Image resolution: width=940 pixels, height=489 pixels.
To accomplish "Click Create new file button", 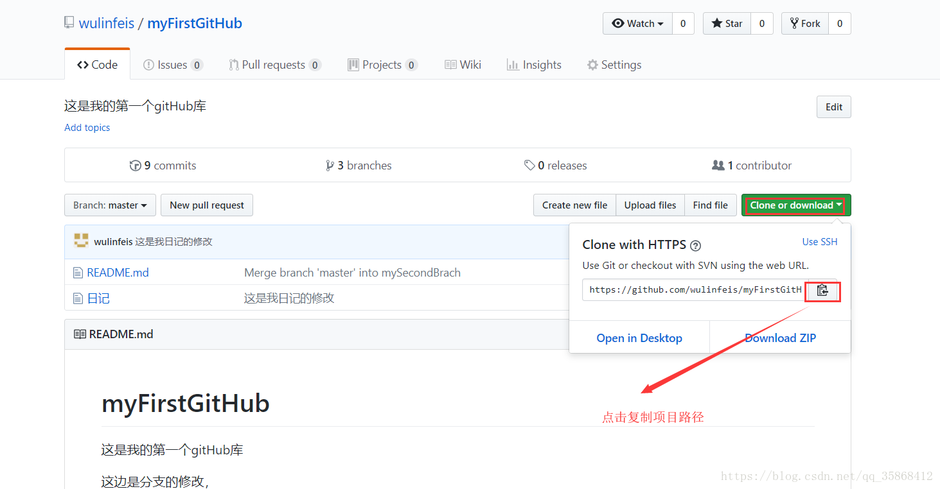I will pos(574,205).
